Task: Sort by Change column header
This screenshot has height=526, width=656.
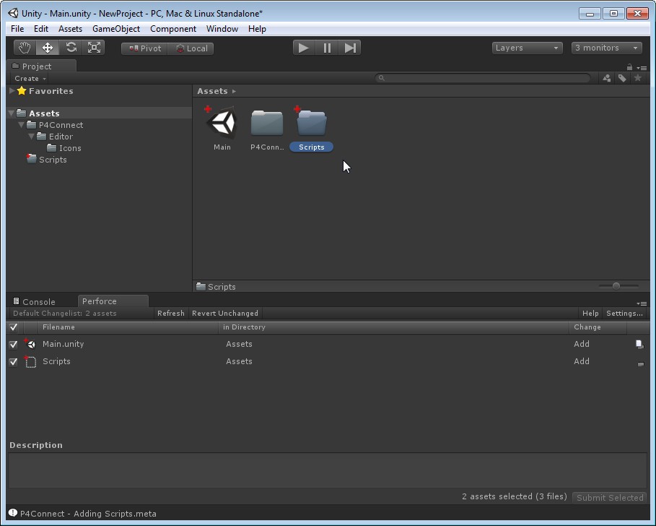Action: click(x=598, y=327)
